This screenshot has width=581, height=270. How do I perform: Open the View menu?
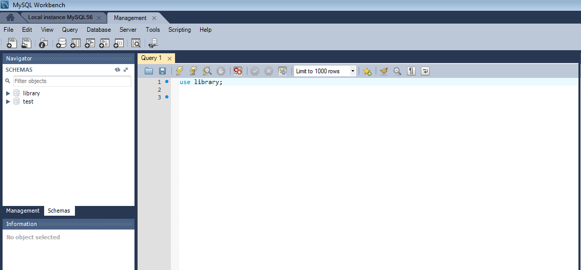47,30
